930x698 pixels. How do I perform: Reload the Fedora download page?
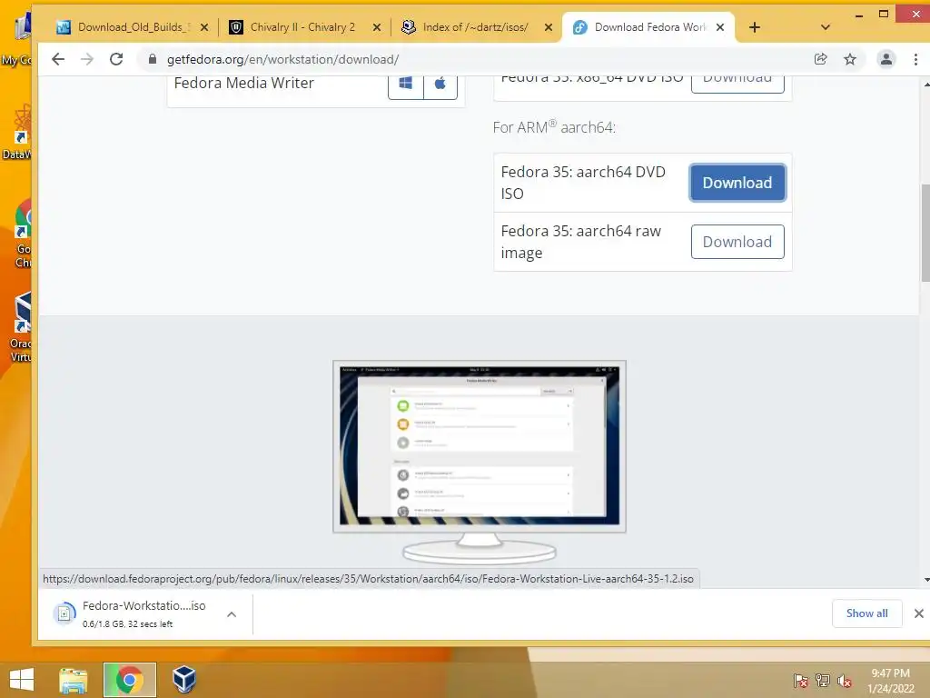coord(116,59)
